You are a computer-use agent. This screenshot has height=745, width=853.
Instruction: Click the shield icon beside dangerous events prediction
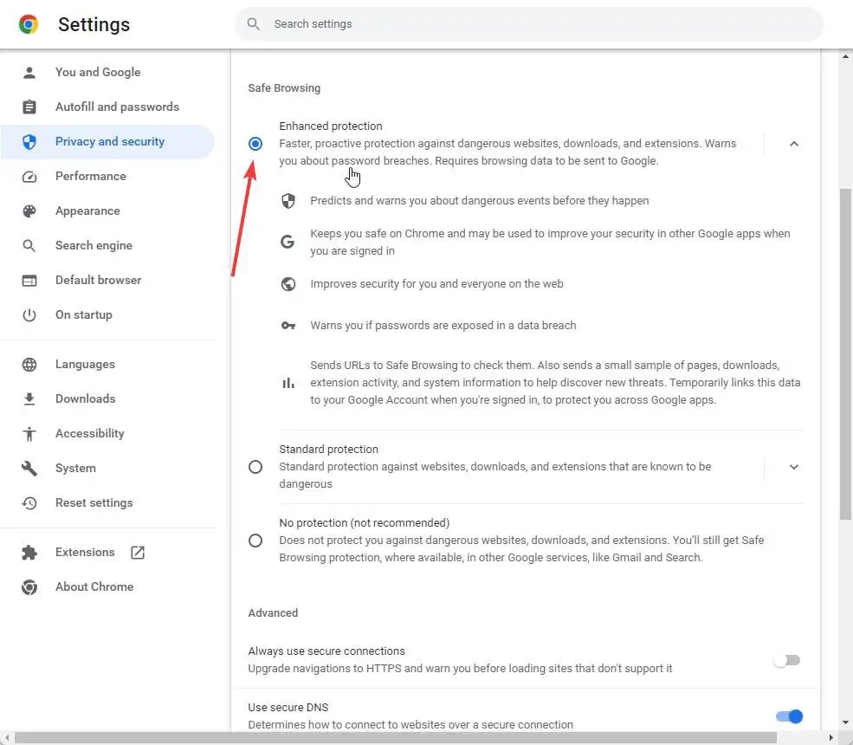click(288, 201)
